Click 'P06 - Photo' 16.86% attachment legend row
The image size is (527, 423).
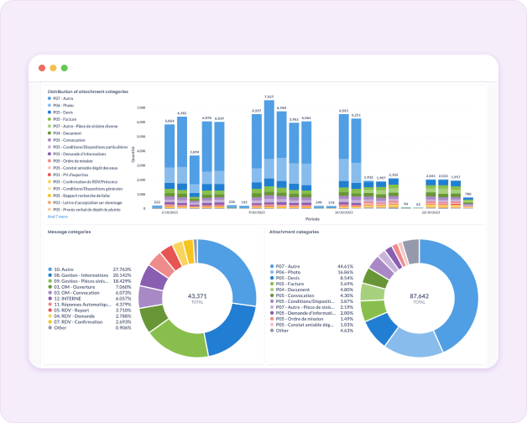[311, 272]
